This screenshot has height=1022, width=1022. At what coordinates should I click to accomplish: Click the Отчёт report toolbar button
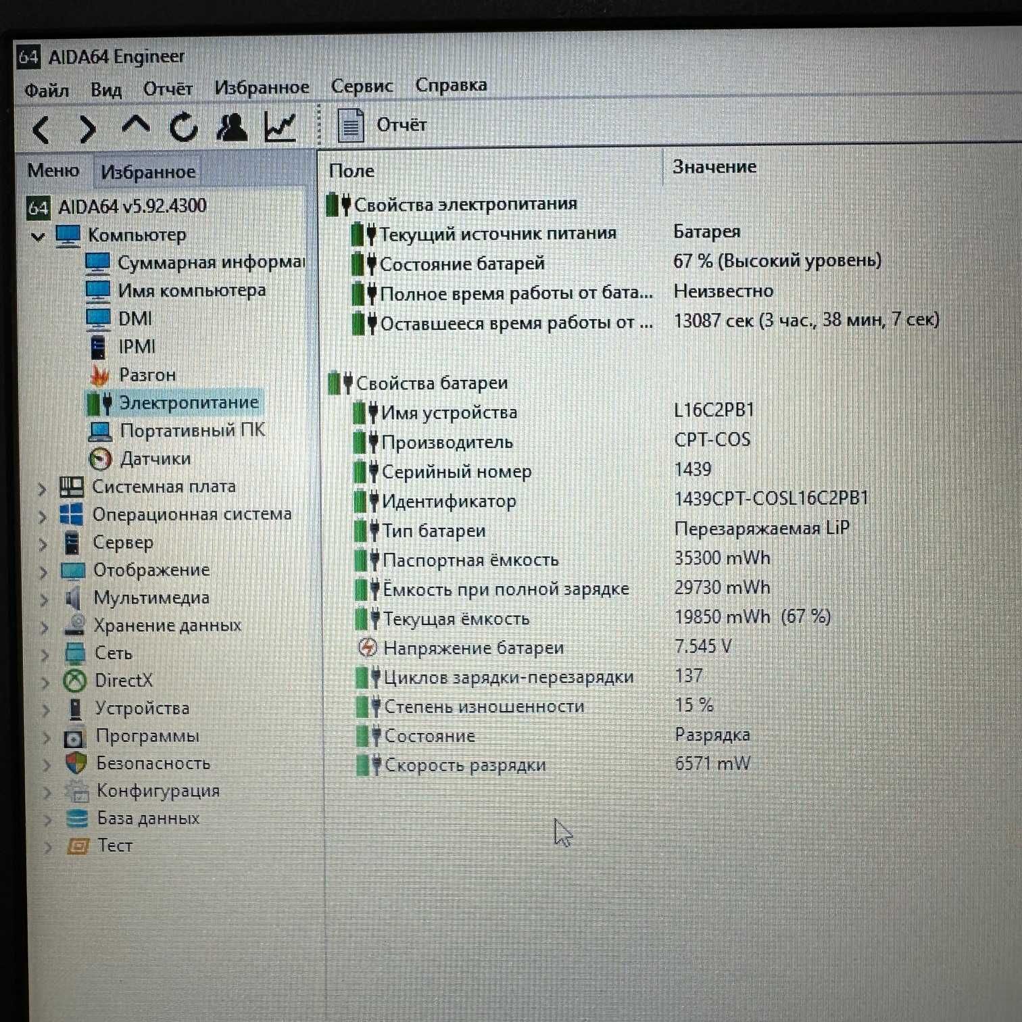pyautogui.click(x=382, y=125)
